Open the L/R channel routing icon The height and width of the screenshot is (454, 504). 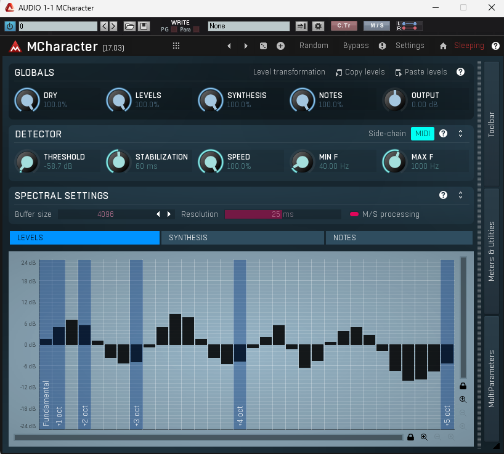[409, 26]
